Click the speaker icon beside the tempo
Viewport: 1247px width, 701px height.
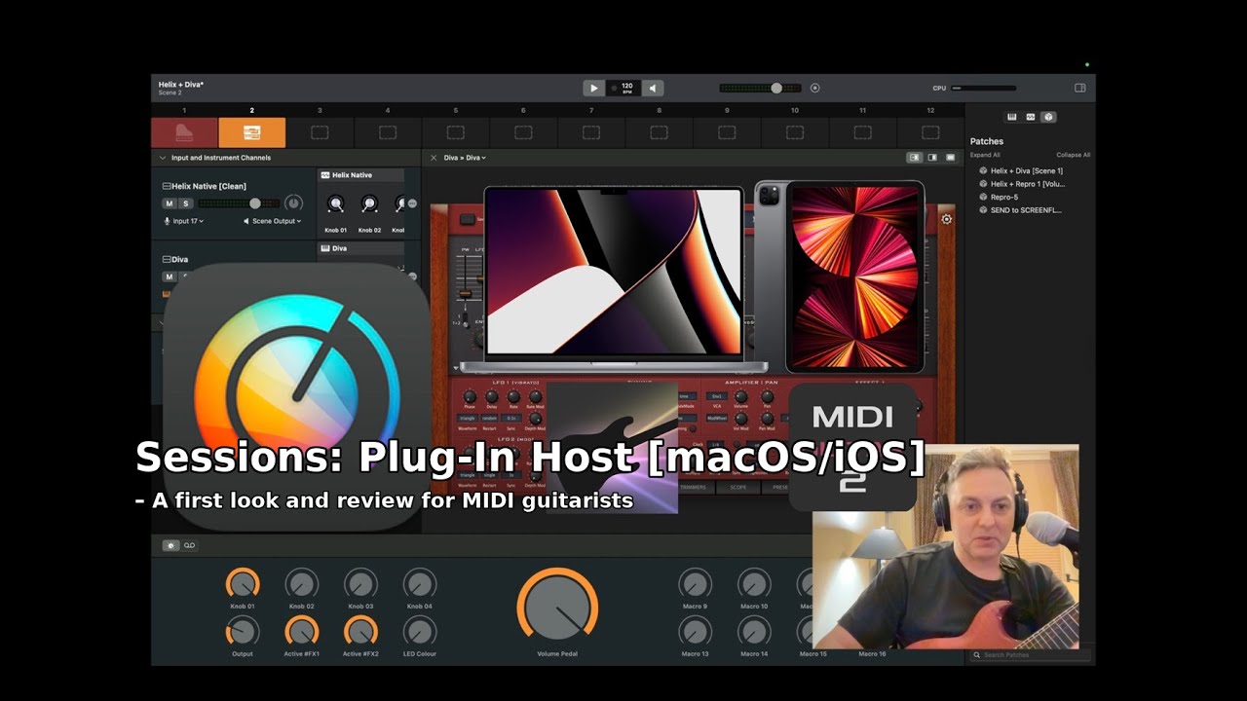click(x=653, y=88)
